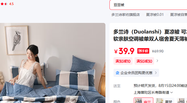
Task: Click the crossed-out ¥69.90 original price
Action: coord(158,51)
